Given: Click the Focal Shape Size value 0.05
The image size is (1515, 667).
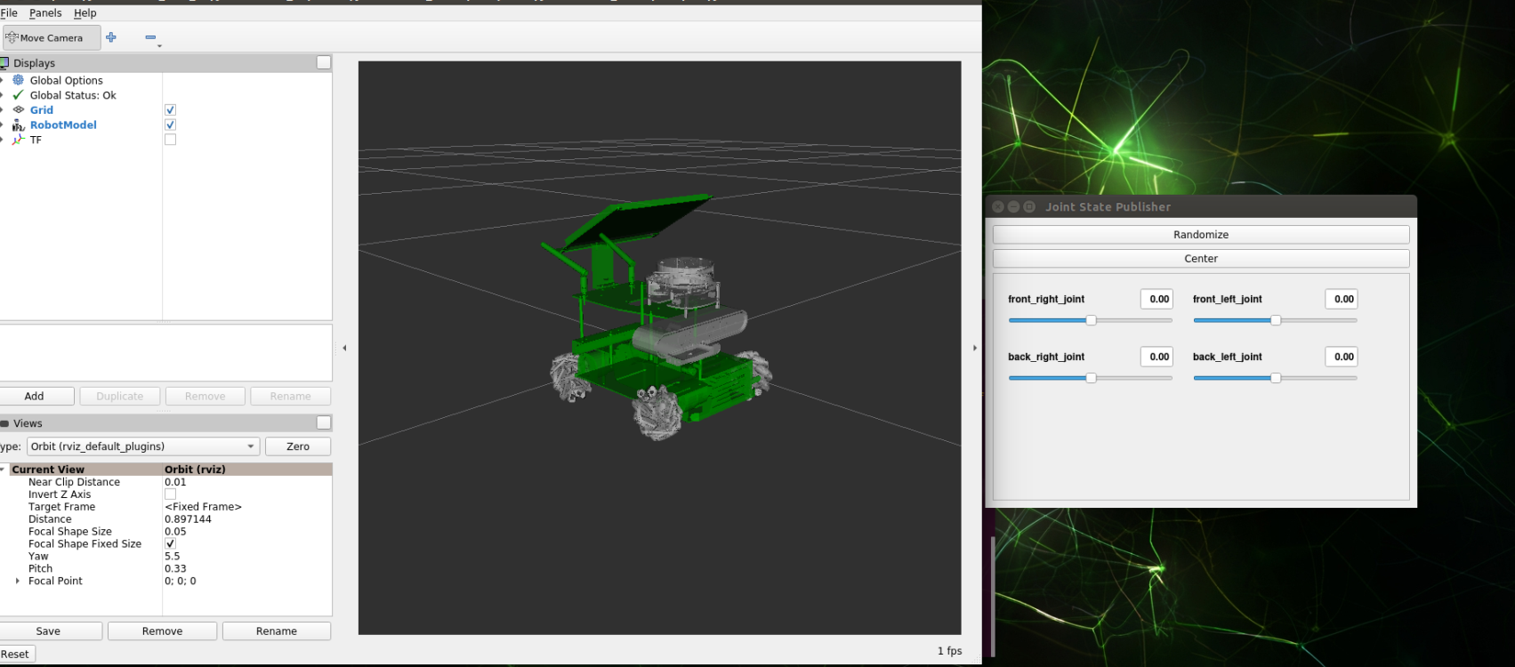Looking at the screenshot, I should click(175, 532).
